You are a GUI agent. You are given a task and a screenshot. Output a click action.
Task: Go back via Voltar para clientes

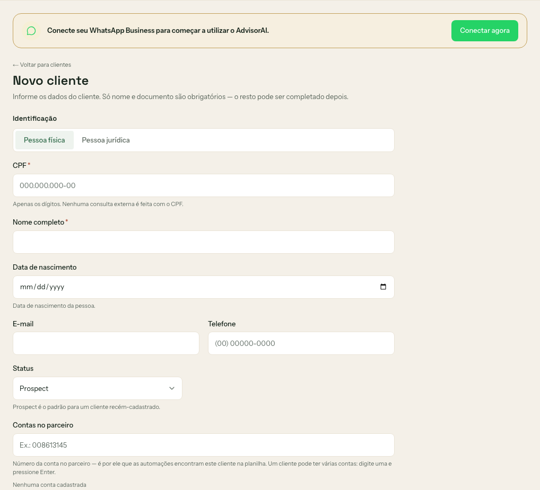(42, 65)
